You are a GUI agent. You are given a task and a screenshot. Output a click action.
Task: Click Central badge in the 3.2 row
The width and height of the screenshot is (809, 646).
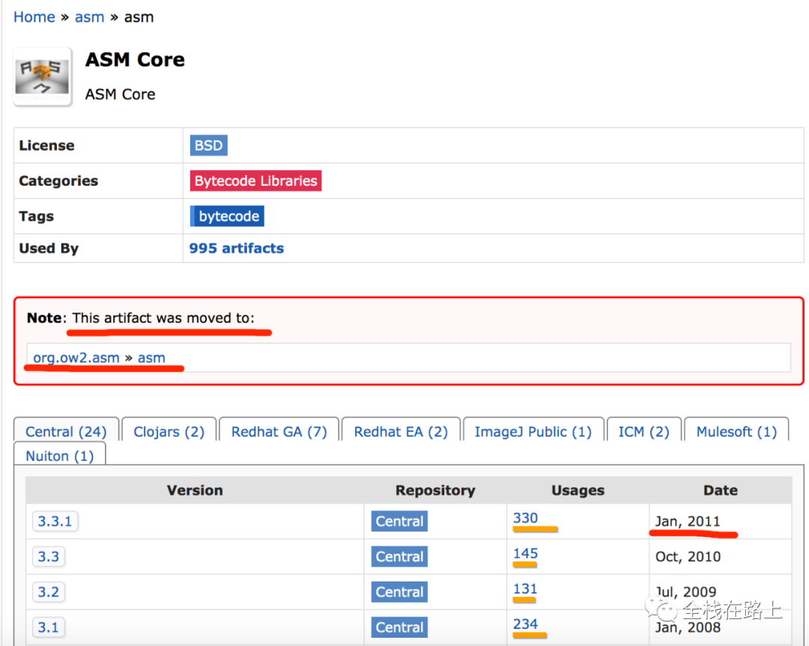click(x=399, y=591)
